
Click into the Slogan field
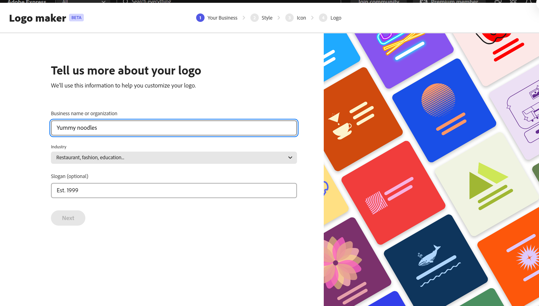point(174,191)
